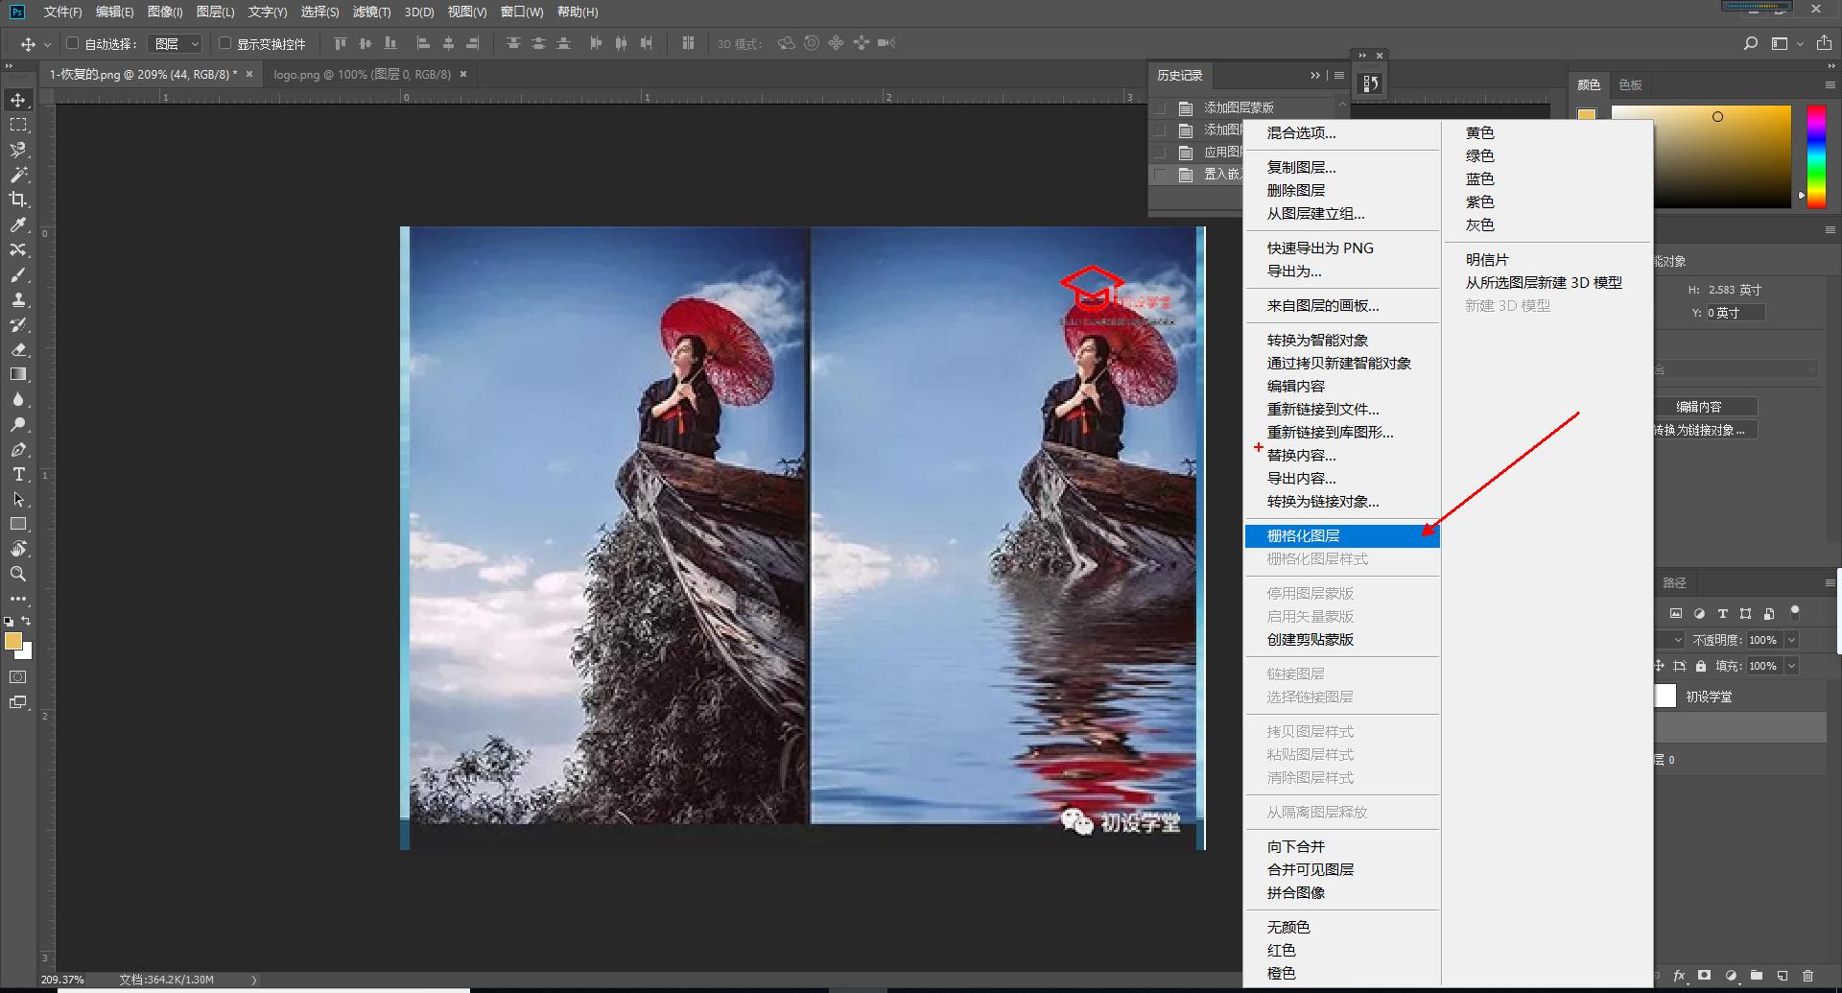Choose 转换为智能对象 from the context menu
Viewport: 1842px width, 993px height.
click(1318, 339)
